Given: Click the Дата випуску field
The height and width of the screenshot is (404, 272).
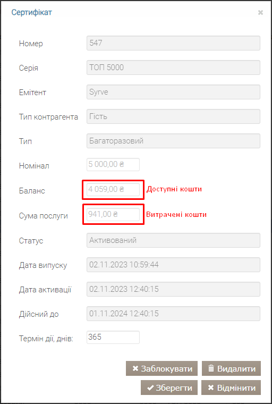Looking at the screenshot, I should 173,265.
